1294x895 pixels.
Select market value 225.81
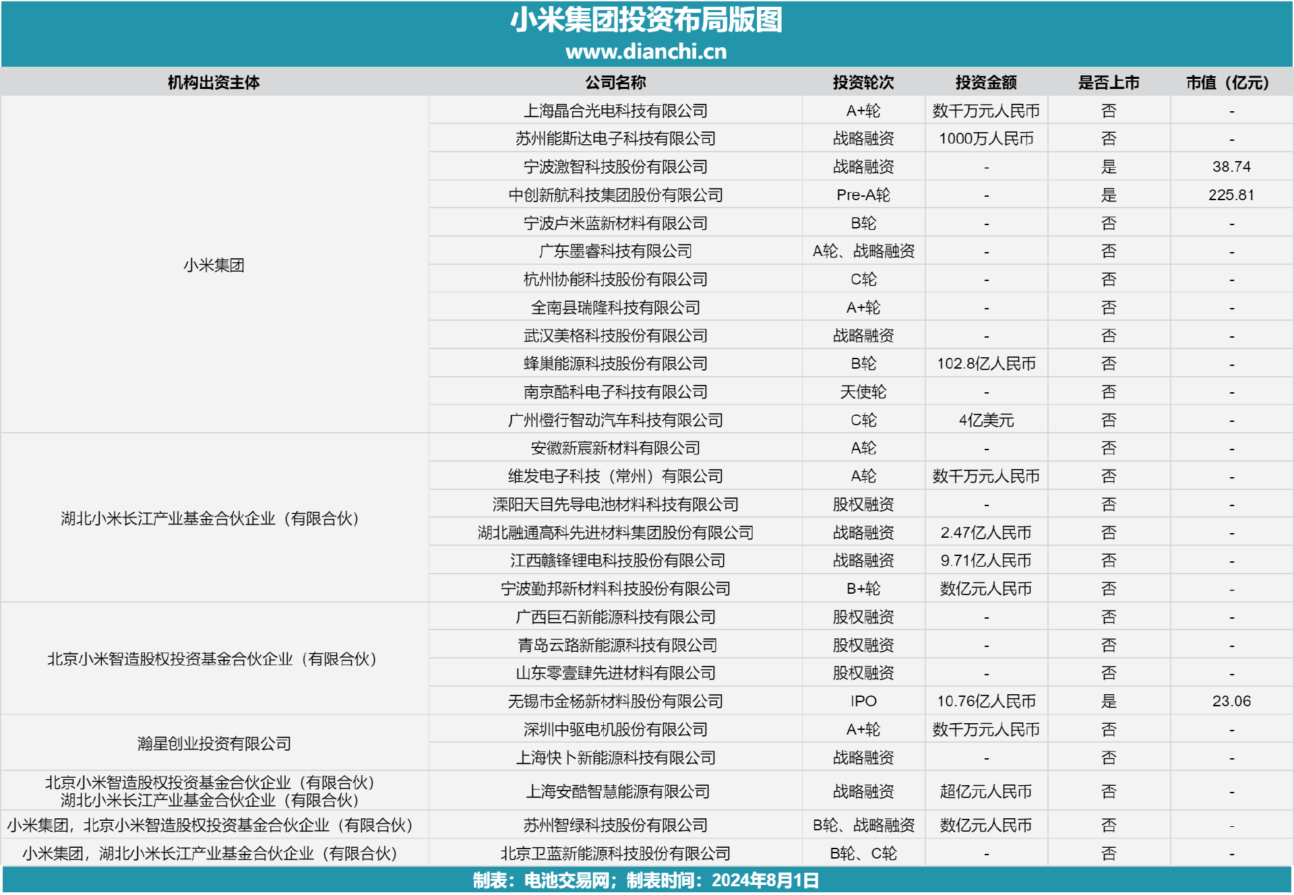pos(1231,195)
